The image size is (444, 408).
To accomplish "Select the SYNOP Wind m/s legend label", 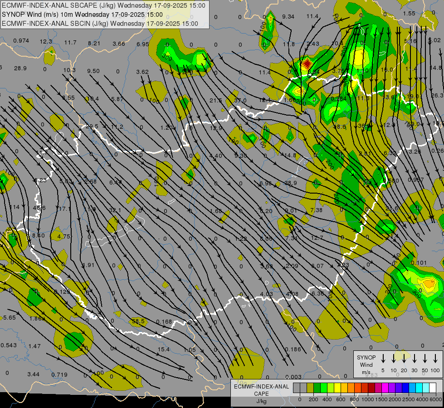I will (366, 364).
